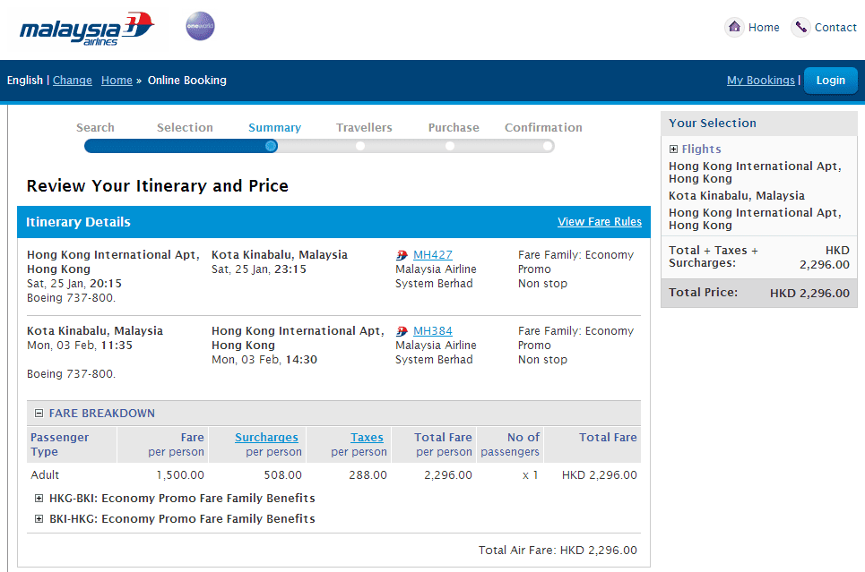Image resolution: width=865 pixels, height=572 pixels.
Task: Change the site language
Action: (x=73, y=81)
